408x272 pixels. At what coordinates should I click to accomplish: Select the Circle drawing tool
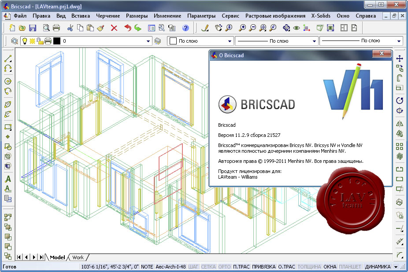click(x=8, y=81)
